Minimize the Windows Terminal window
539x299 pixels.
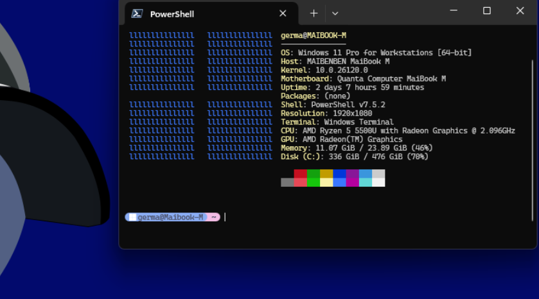[x=454, y=11]
